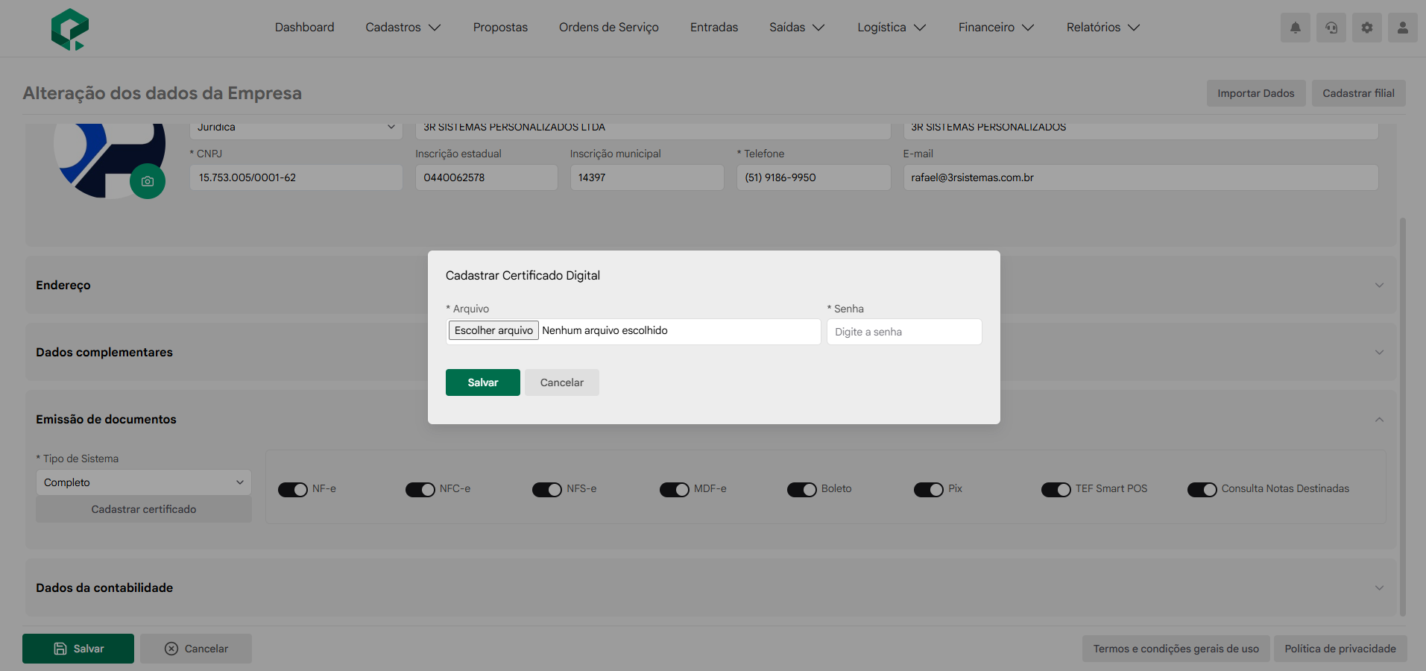
Task: Open Ordens de Serviço menu item
Action: coord(609,28)
